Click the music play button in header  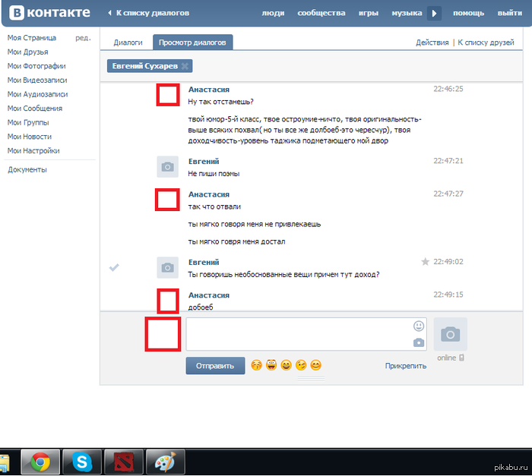point(434,14)
